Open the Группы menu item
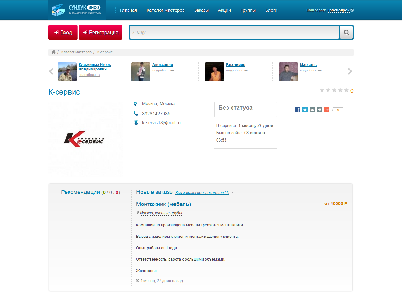Image resolution: width=402 pixels, height=301 pixels. click(248, 10)
